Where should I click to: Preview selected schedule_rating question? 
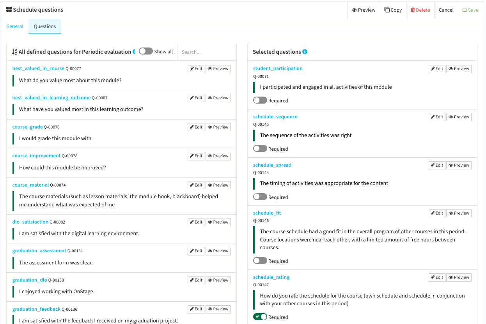click(x=459, y=278)
